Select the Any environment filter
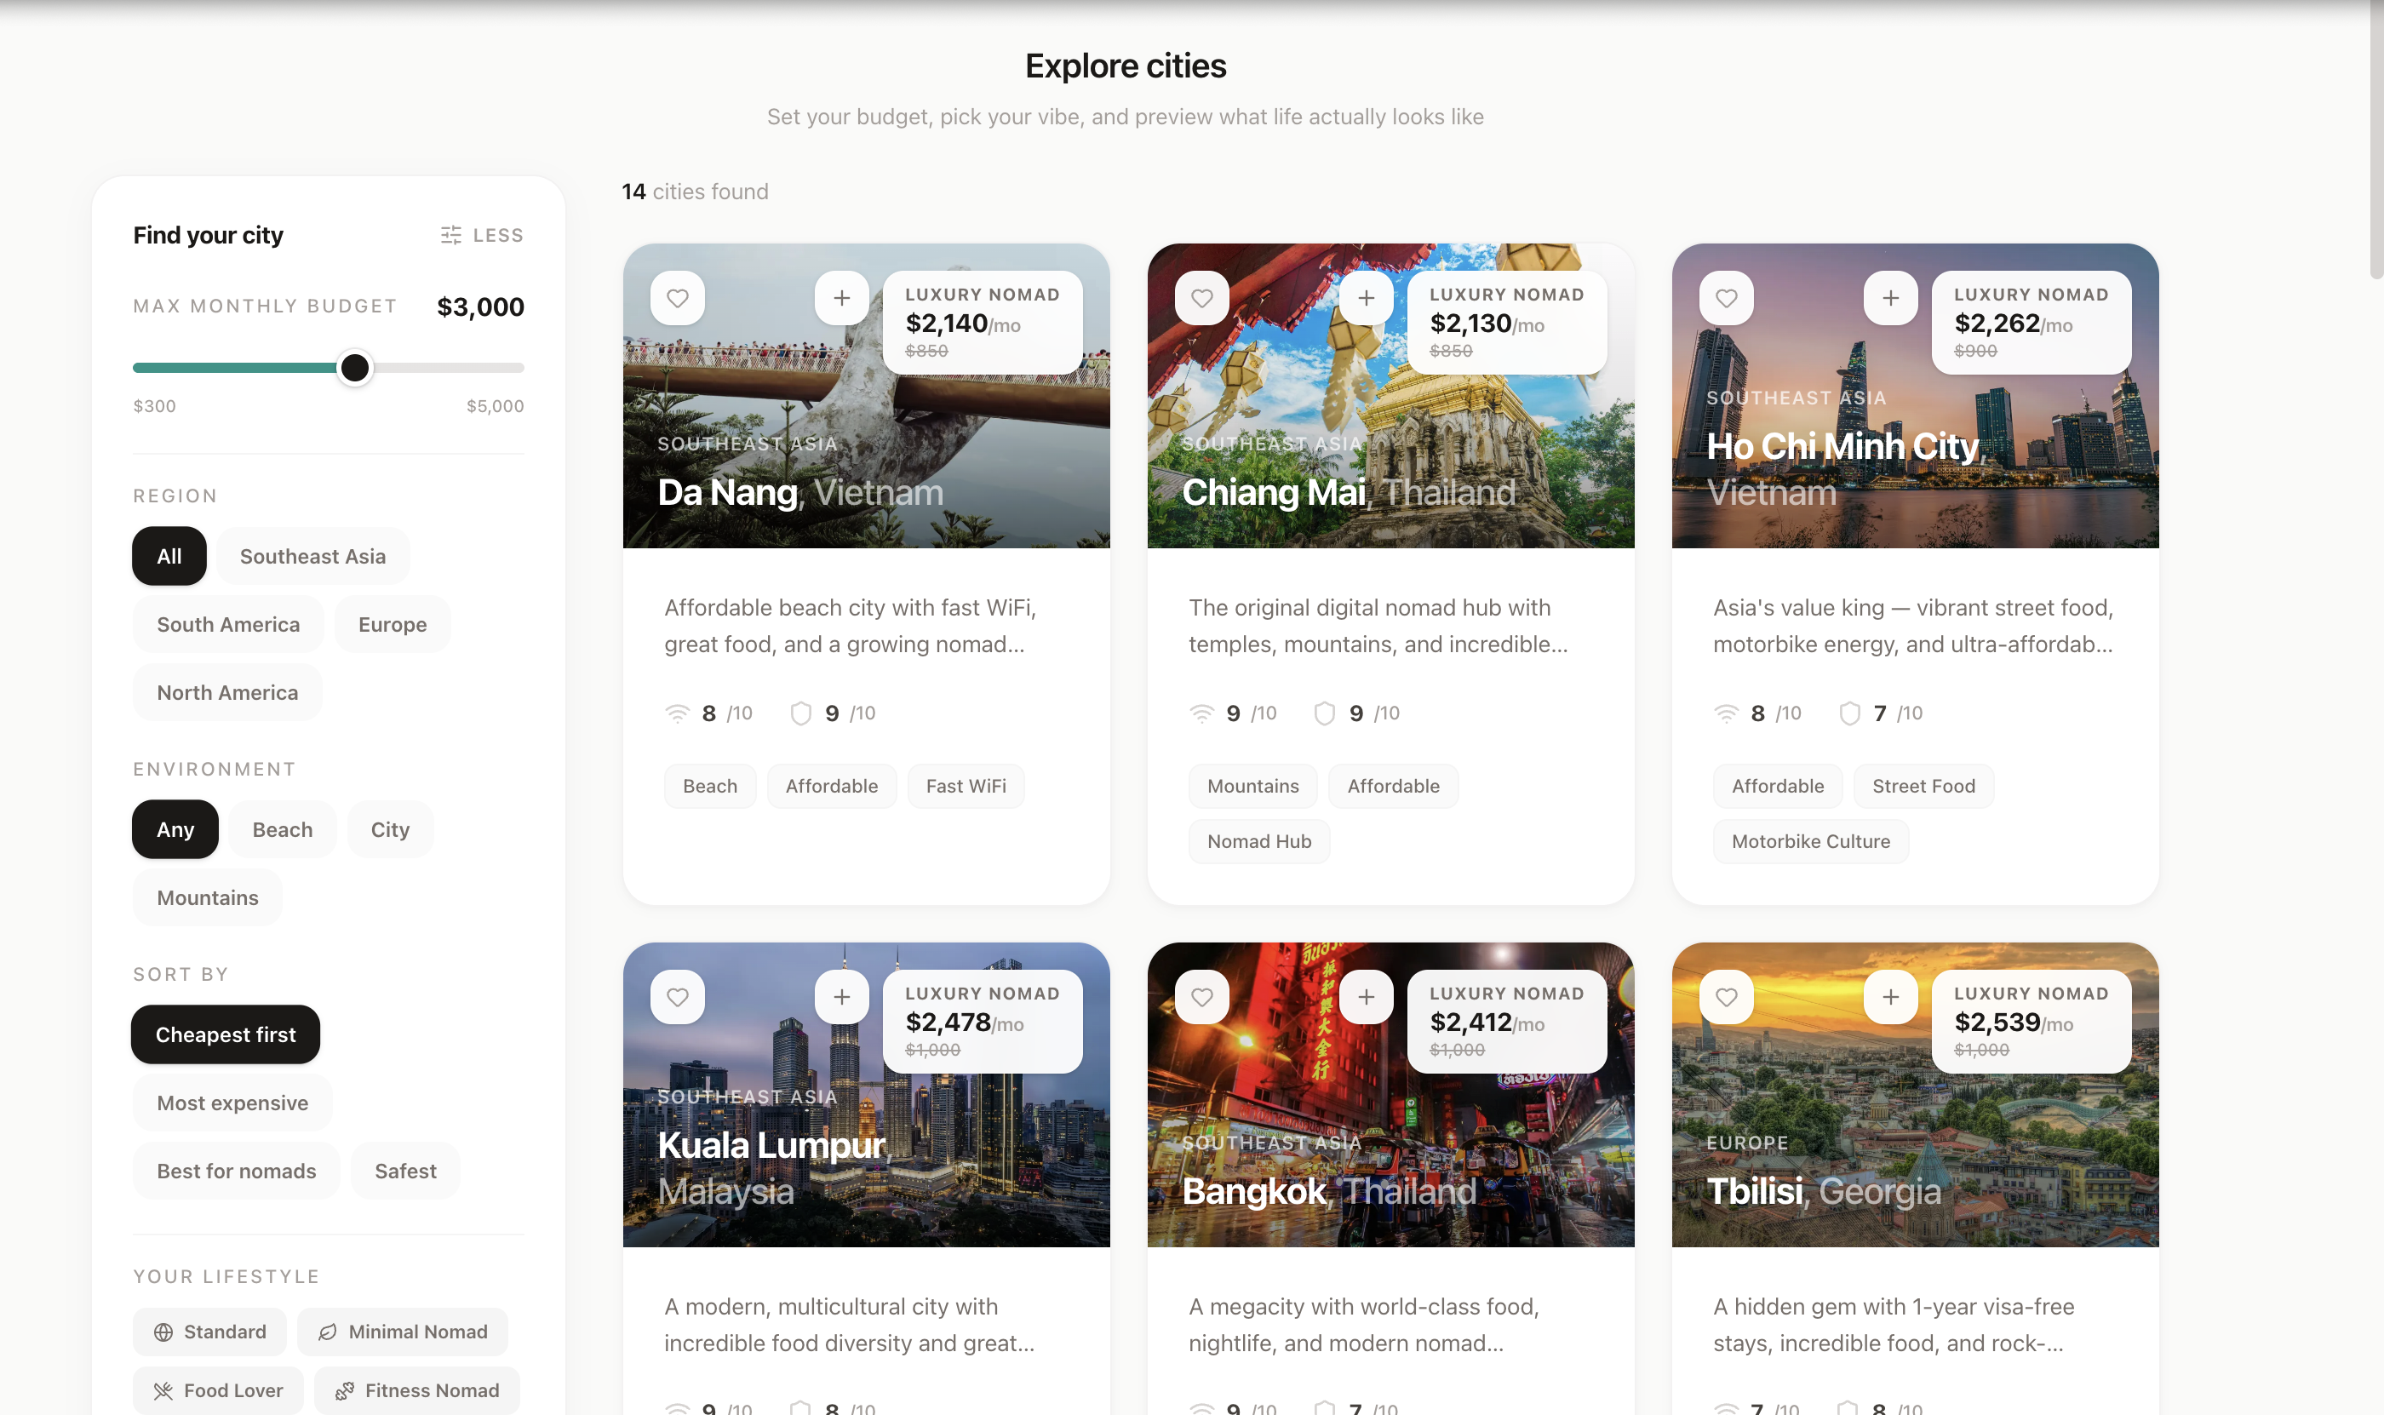This screenshot has width=2384, height=1415. [x=175, y=829]
